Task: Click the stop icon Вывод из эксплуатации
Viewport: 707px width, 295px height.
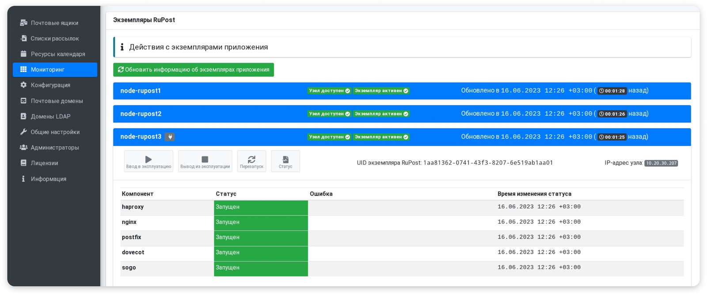Action: (205, 159)
